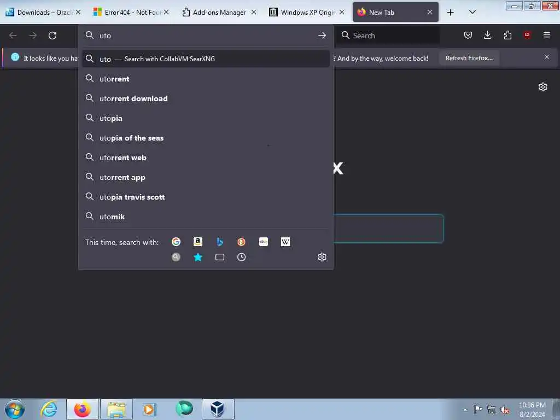Close the Error 404 tab
This screenshot has width=560, height=420.
[166, 12]
